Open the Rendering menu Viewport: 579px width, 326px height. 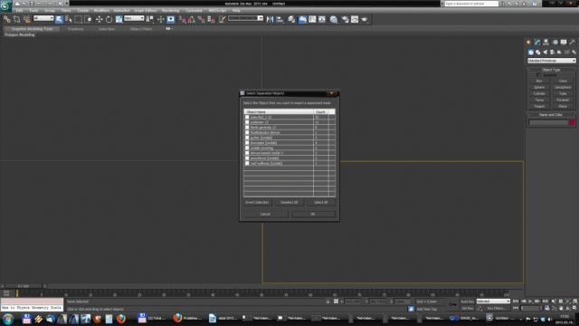(x=171, y=10)
